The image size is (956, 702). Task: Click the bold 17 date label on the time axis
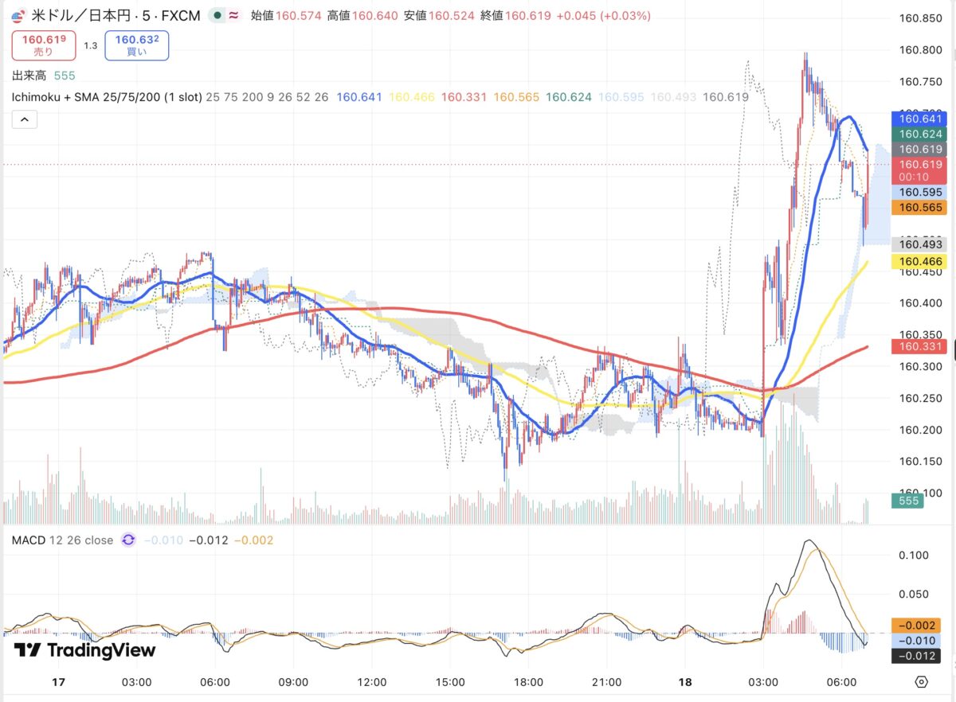click(x=57, y=682)
